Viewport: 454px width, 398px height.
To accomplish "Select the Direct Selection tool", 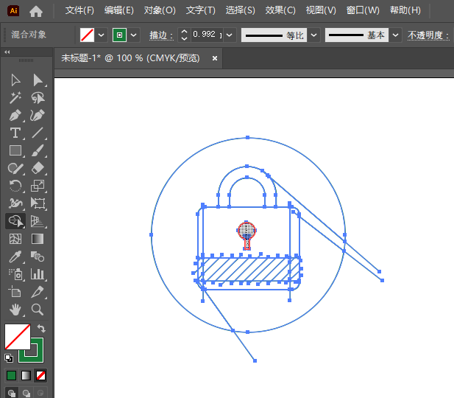I will click(38, 80).
